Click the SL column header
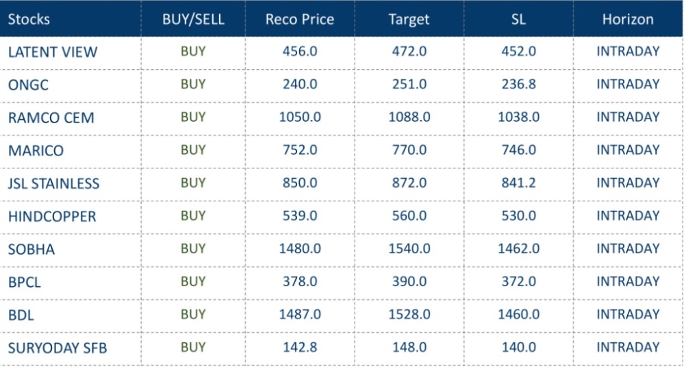The image size is (686, 367). [x=518, y=19]
